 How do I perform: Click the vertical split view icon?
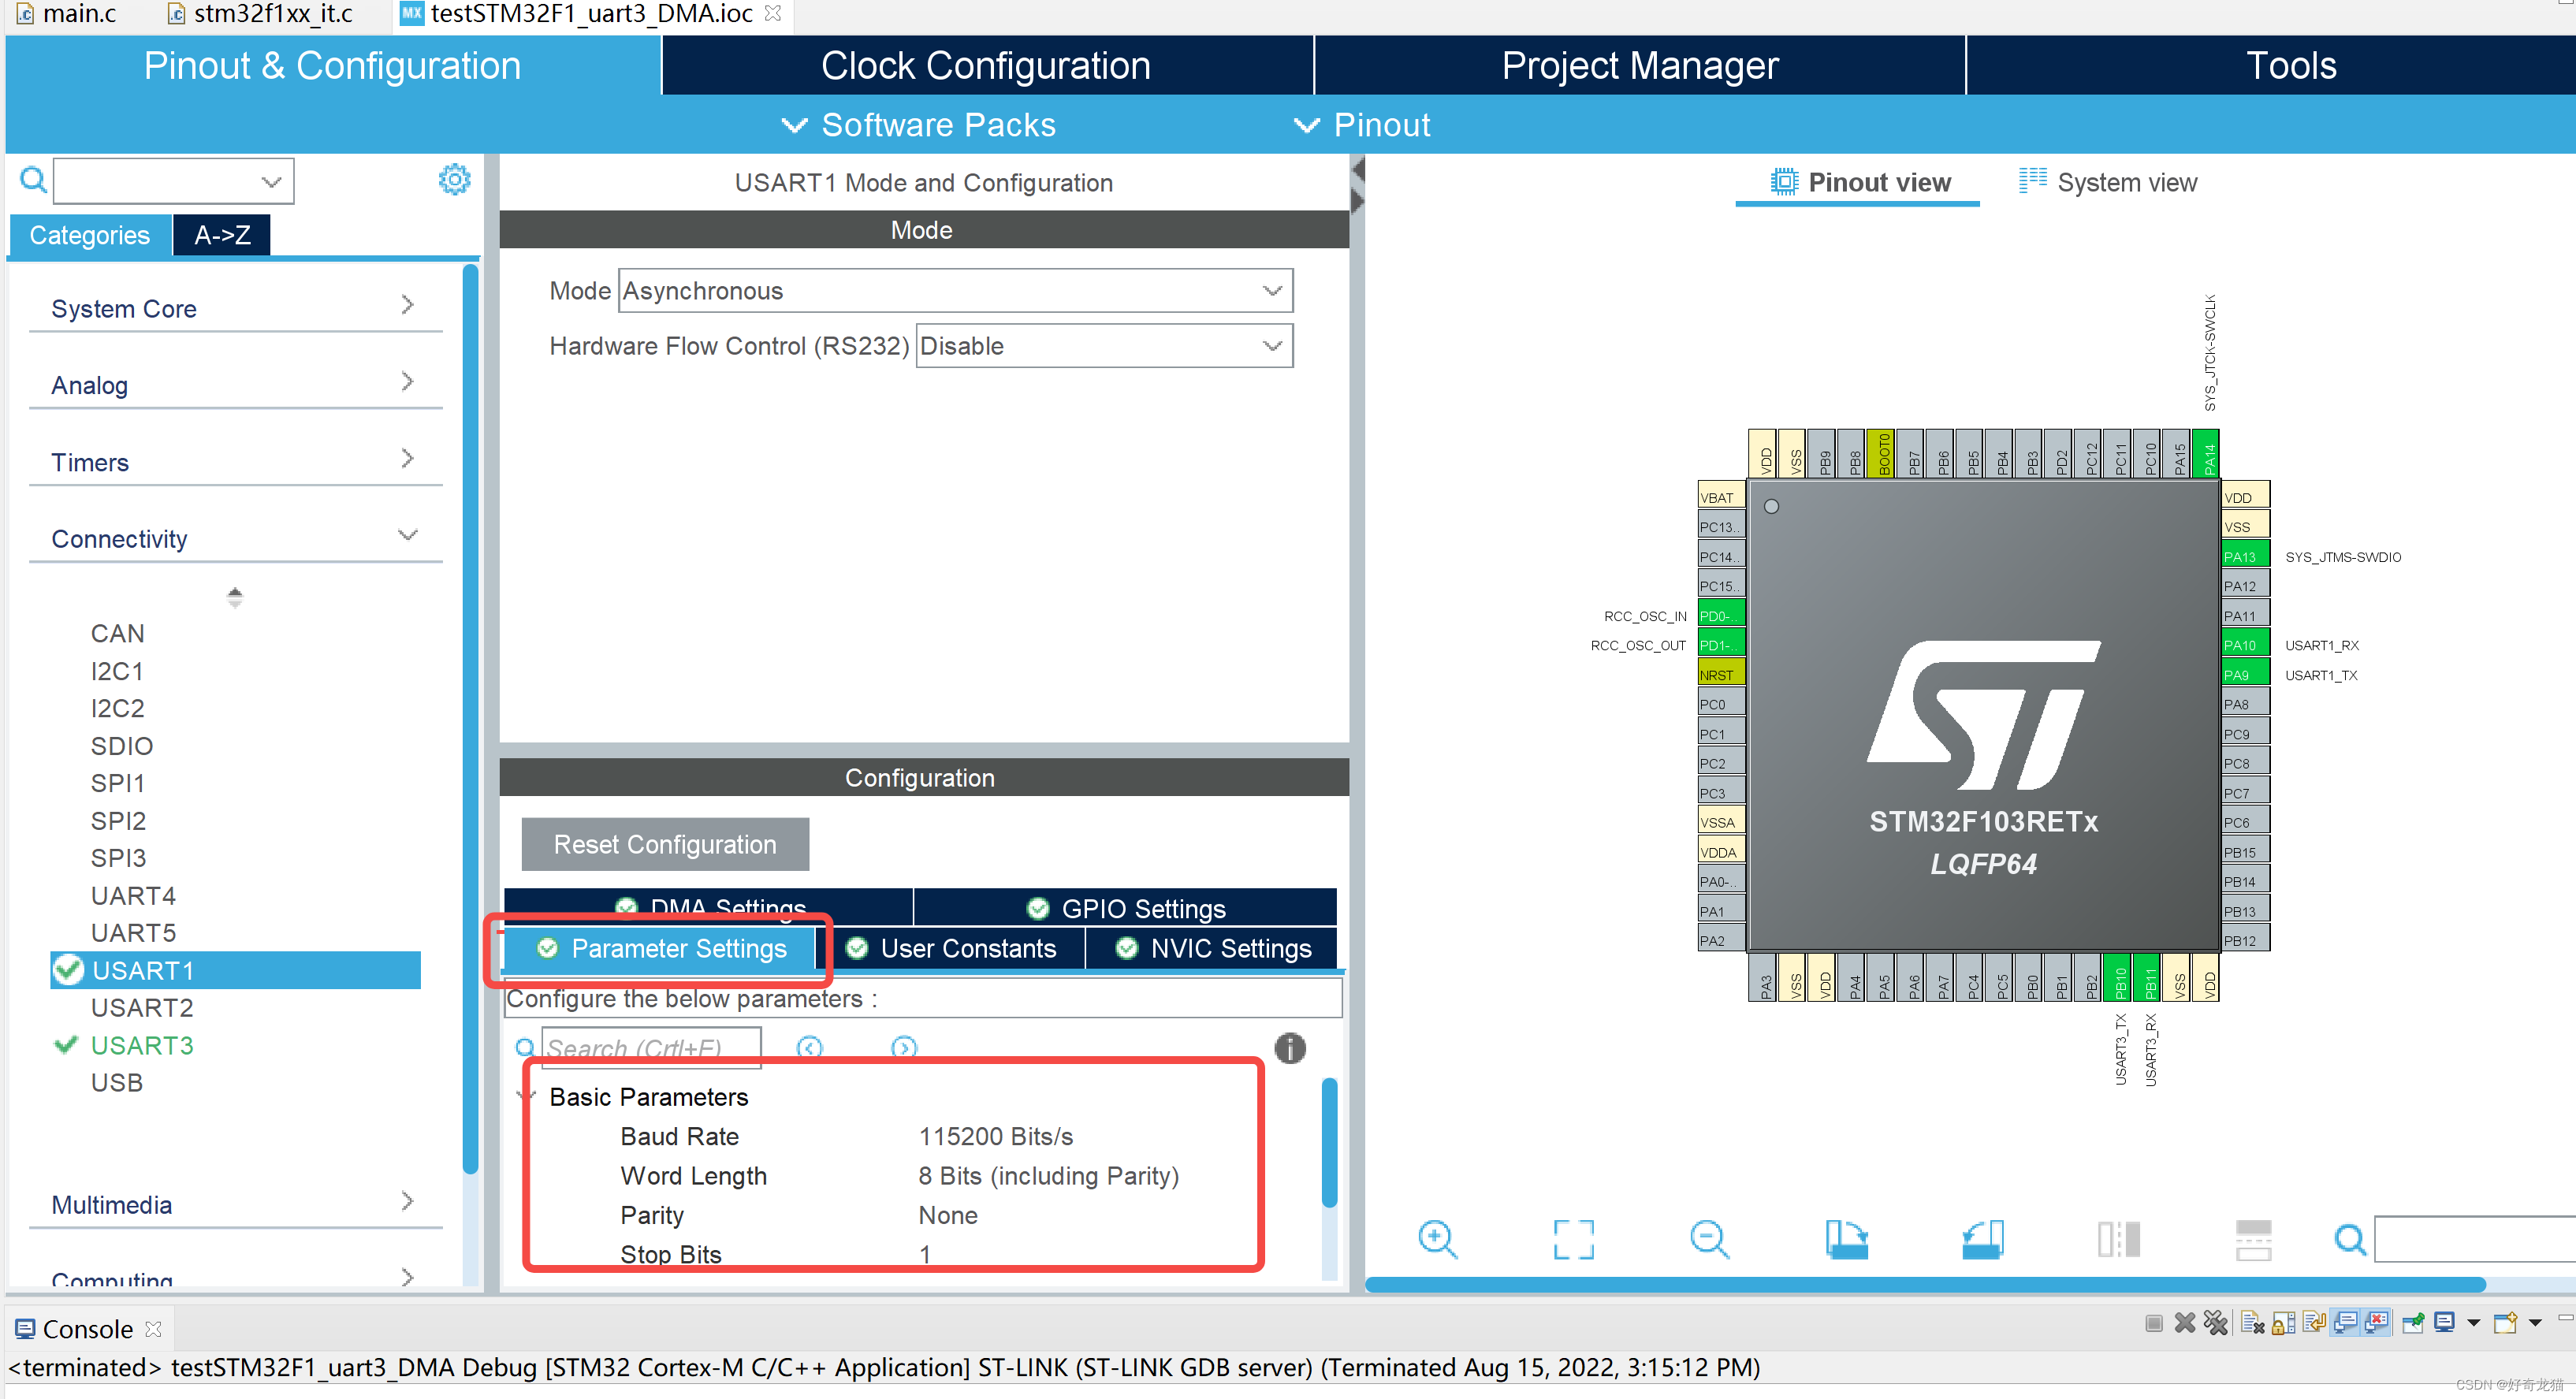coord(2118,1239)
